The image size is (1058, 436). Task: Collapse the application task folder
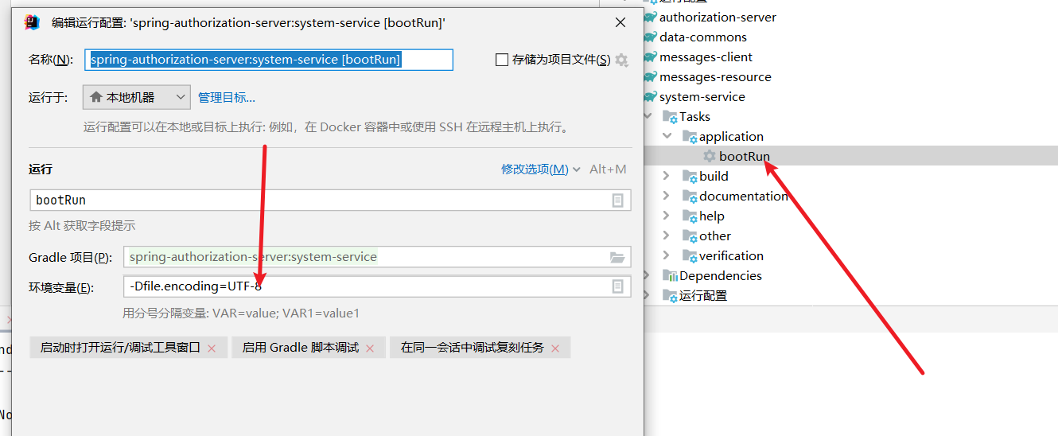click(x=667, y=137)
